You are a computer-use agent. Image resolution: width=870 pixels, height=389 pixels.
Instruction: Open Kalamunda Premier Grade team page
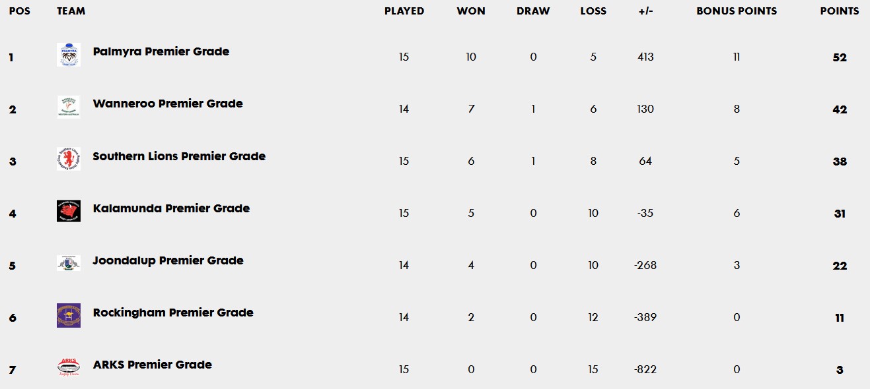(171, 208)
